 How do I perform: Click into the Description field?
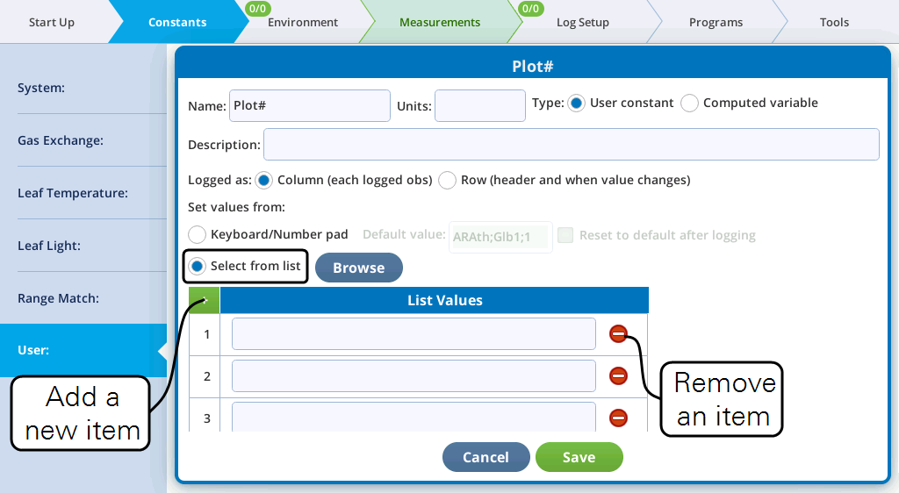click(x=571, y=144)
